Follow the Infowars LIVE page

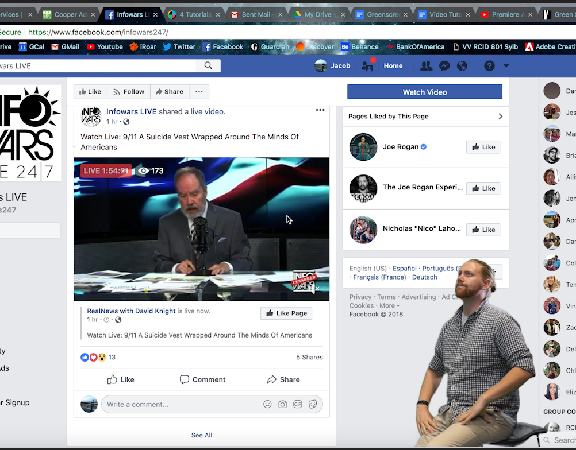[x=129, y=92]
